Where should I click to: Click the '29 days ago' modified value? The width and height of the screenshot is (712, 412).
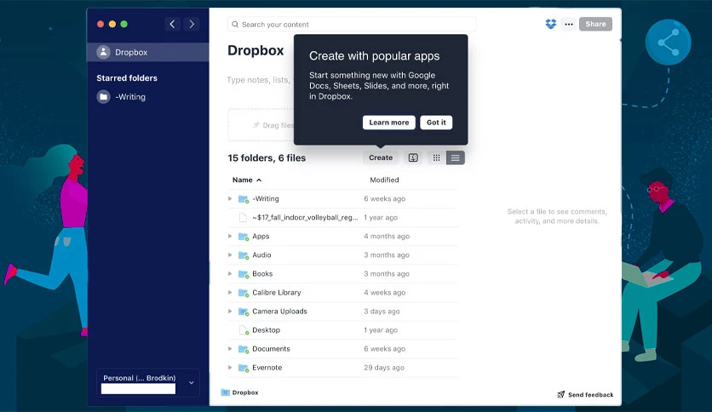pyautogui.click(x=384, y=368)
